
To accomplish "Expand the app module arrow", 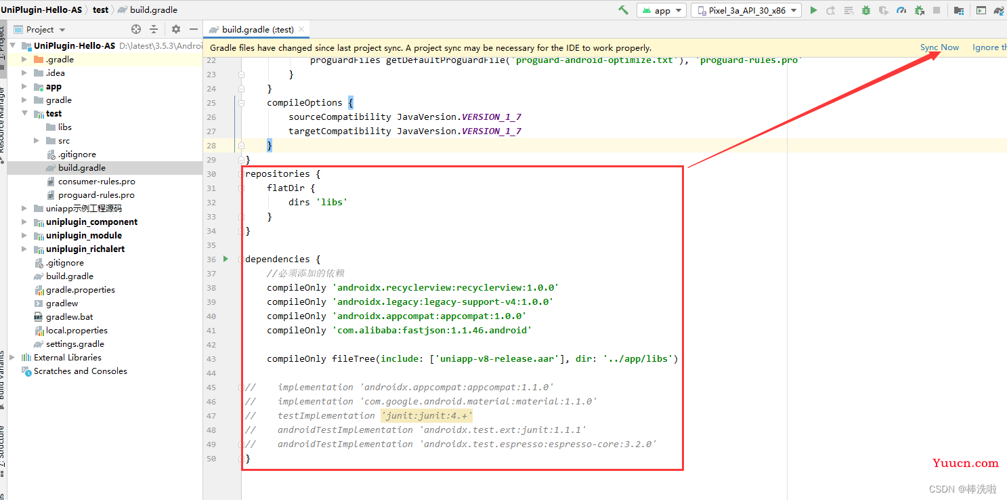I will click(25, 87).
